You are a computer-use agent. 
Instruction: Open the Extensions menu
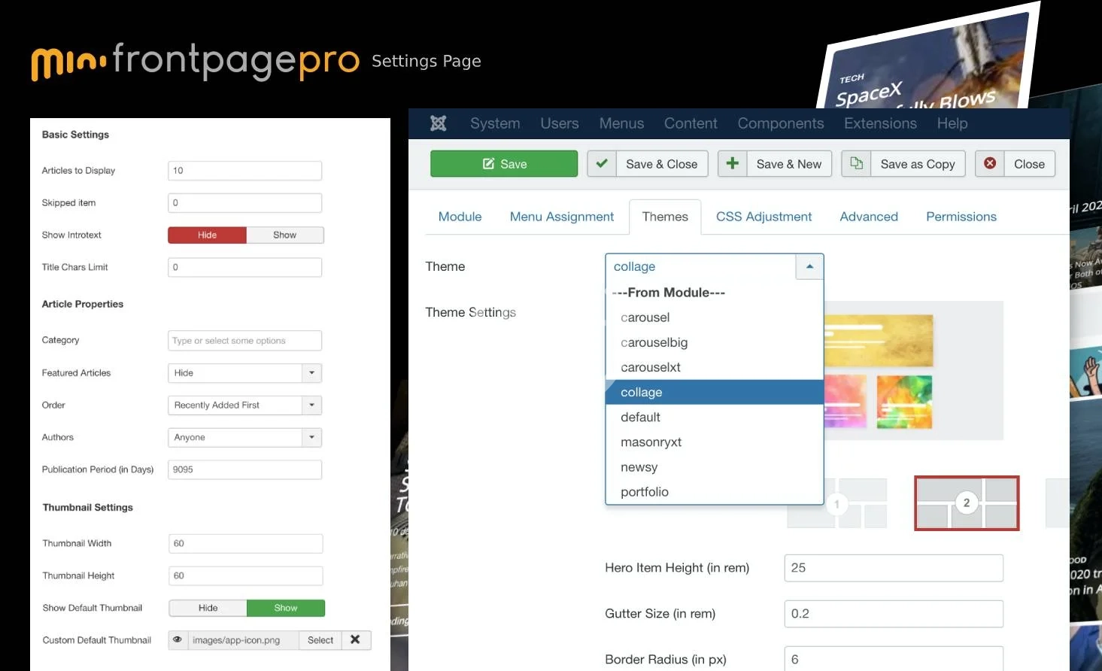coord(880,123)
